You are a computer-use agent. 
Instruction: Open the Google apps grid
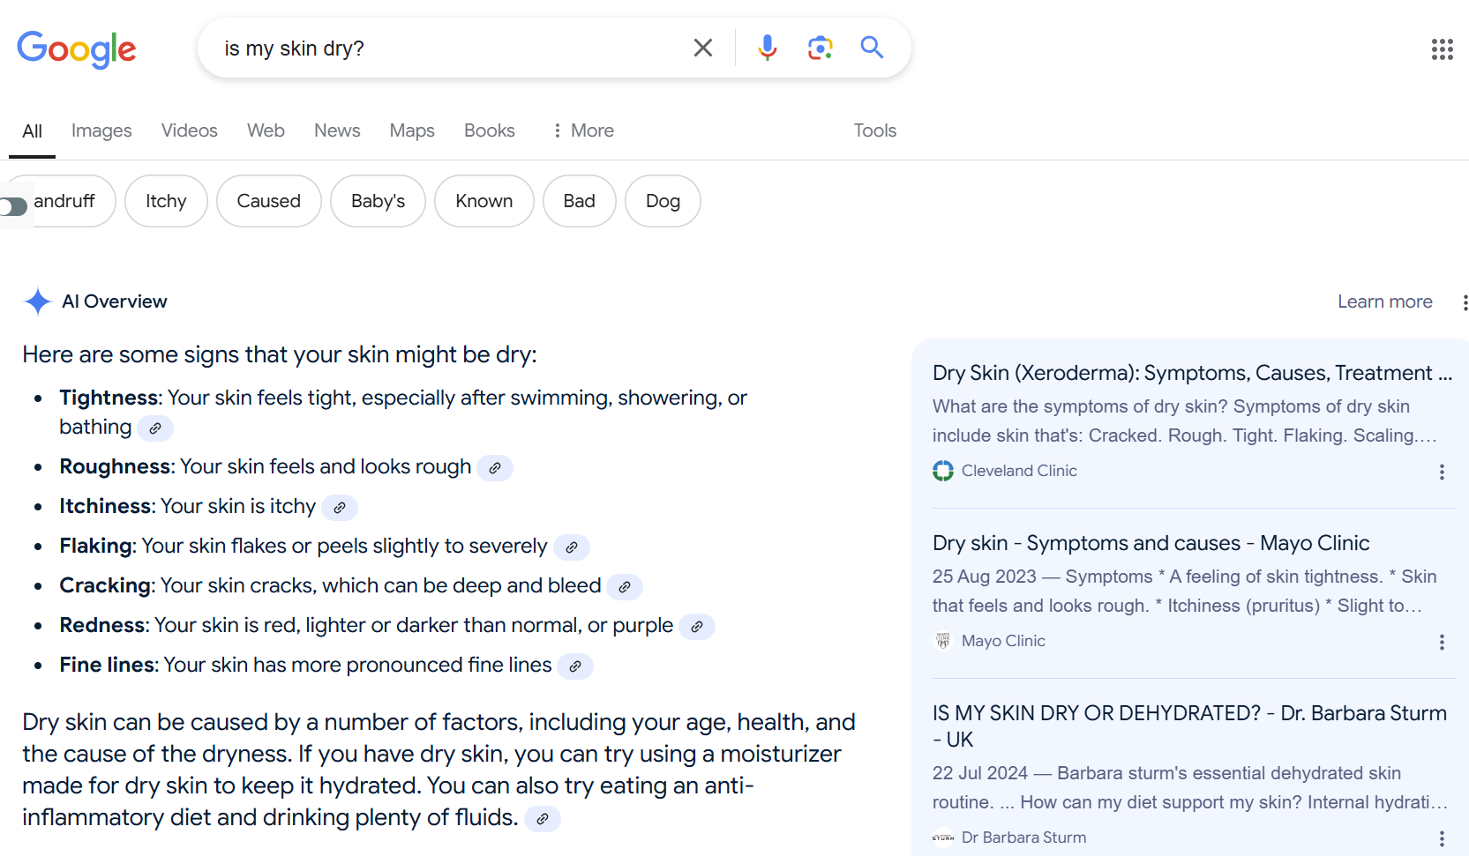click(x=1443, y=49)
